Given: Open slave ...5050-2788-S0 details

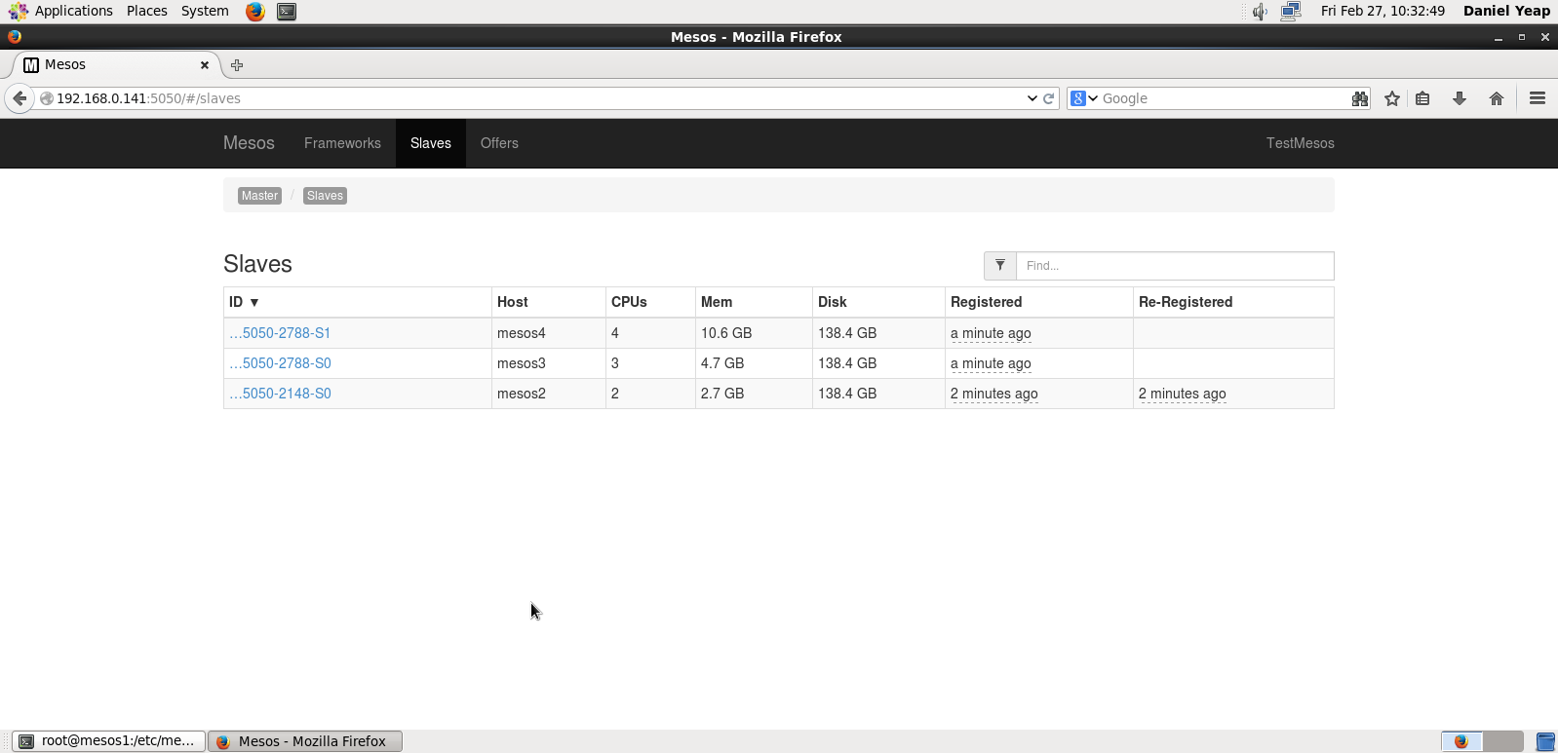Looking at the screenshot, I should [x=280, y=363].
